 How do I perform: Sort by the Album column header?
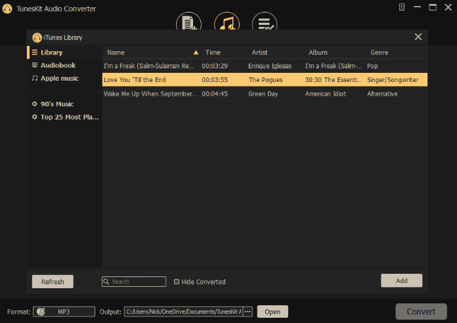pyautogui.click(x=318, y=53)
